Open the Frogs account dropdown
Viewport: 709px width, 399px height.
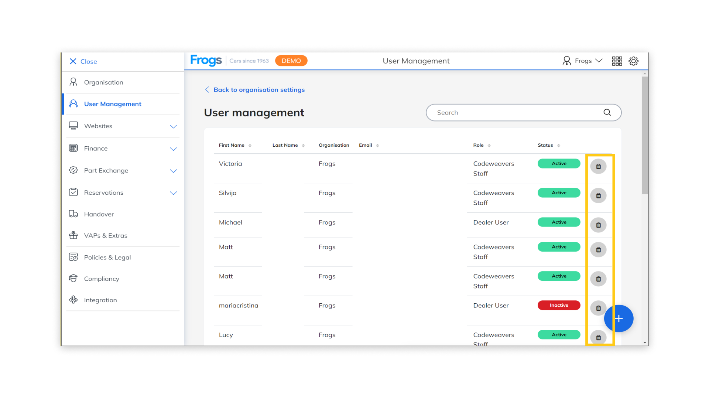click(x=583, y=61)
